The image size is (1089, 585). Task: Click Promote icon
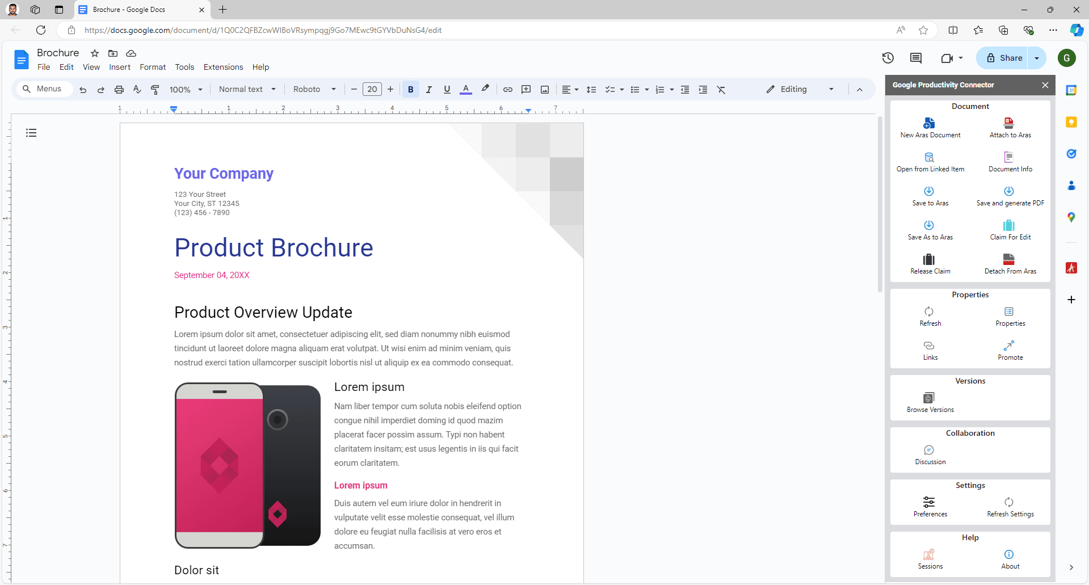tap(1008, 346)
